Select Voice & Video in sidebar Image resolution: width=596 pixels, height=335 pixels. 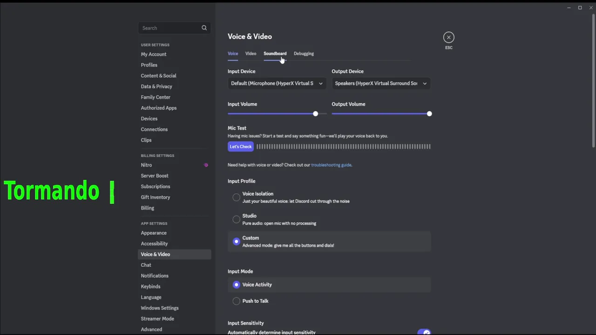pos(175,255)
